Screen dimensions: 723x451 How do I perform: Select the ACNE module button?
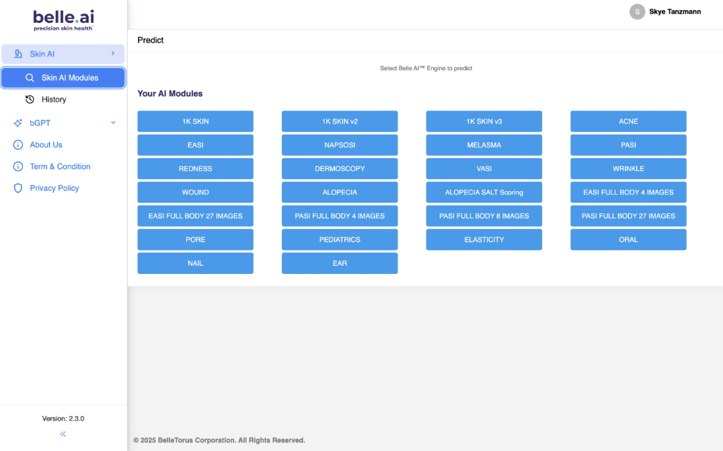point(628,122)
